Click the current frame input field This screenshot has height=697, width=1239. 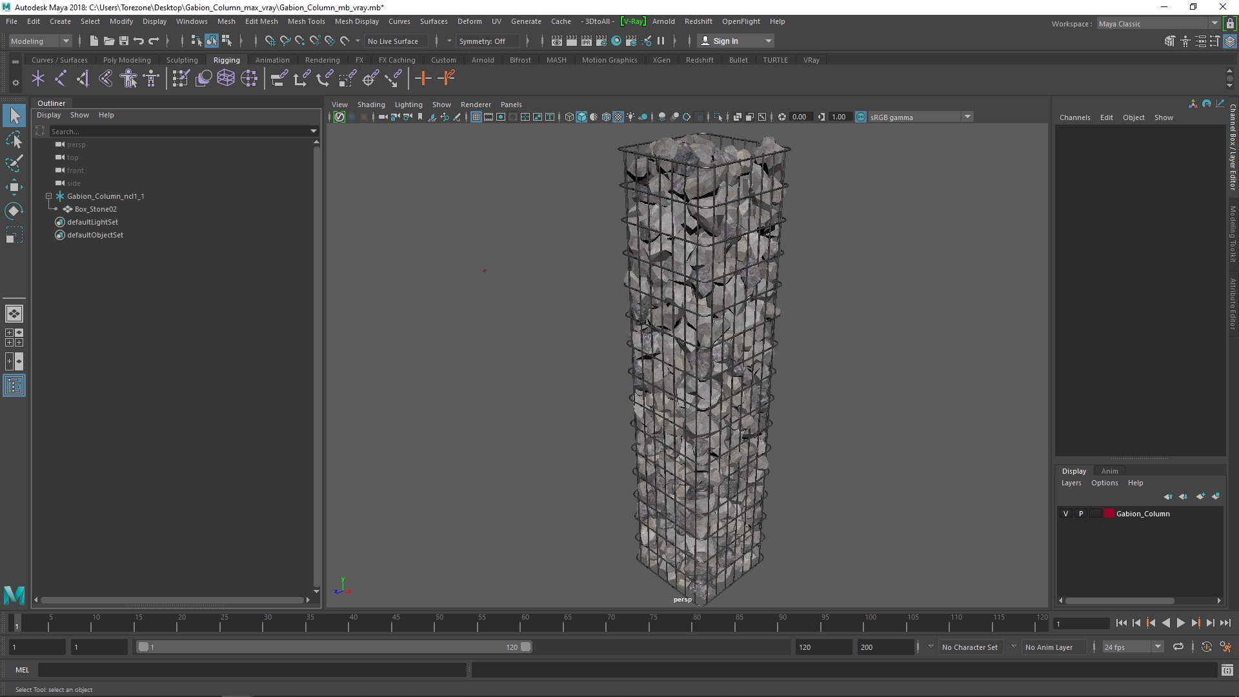point(1081,623)
